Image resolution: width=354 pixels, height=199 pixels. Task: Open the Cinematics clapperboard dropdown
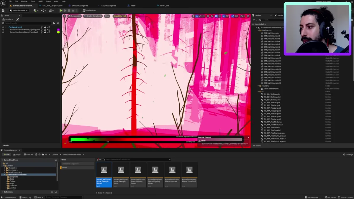click(x=51, y=11)
